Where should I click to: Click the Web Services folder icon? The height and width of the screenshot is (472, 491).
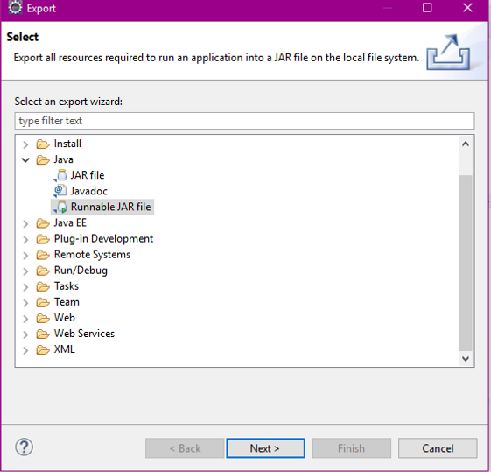pos(43,334)
